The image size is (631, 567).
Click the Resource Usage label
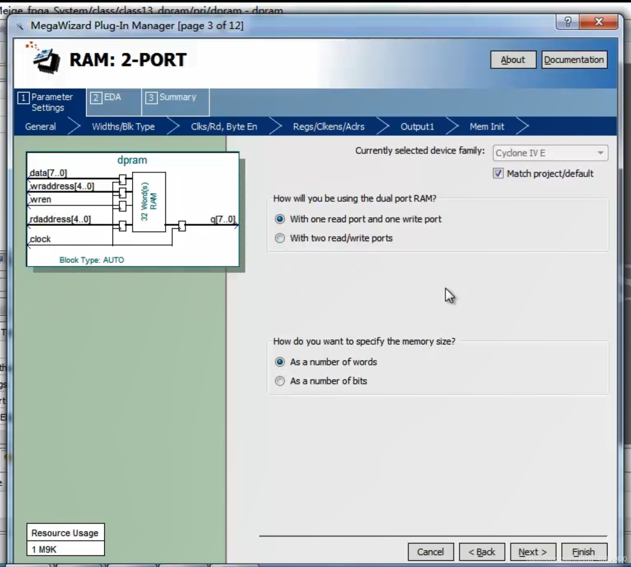point(65,533)
